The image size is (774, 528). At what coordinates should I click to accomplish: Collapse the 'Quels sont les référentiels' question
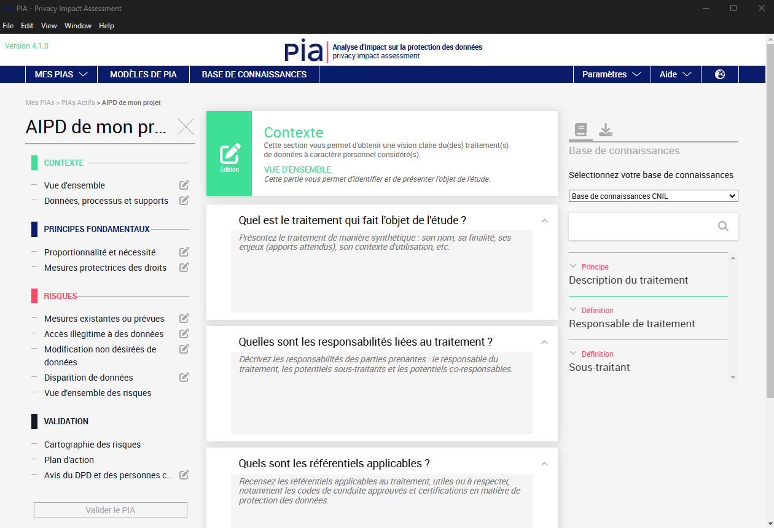click(x=544, y=464)
